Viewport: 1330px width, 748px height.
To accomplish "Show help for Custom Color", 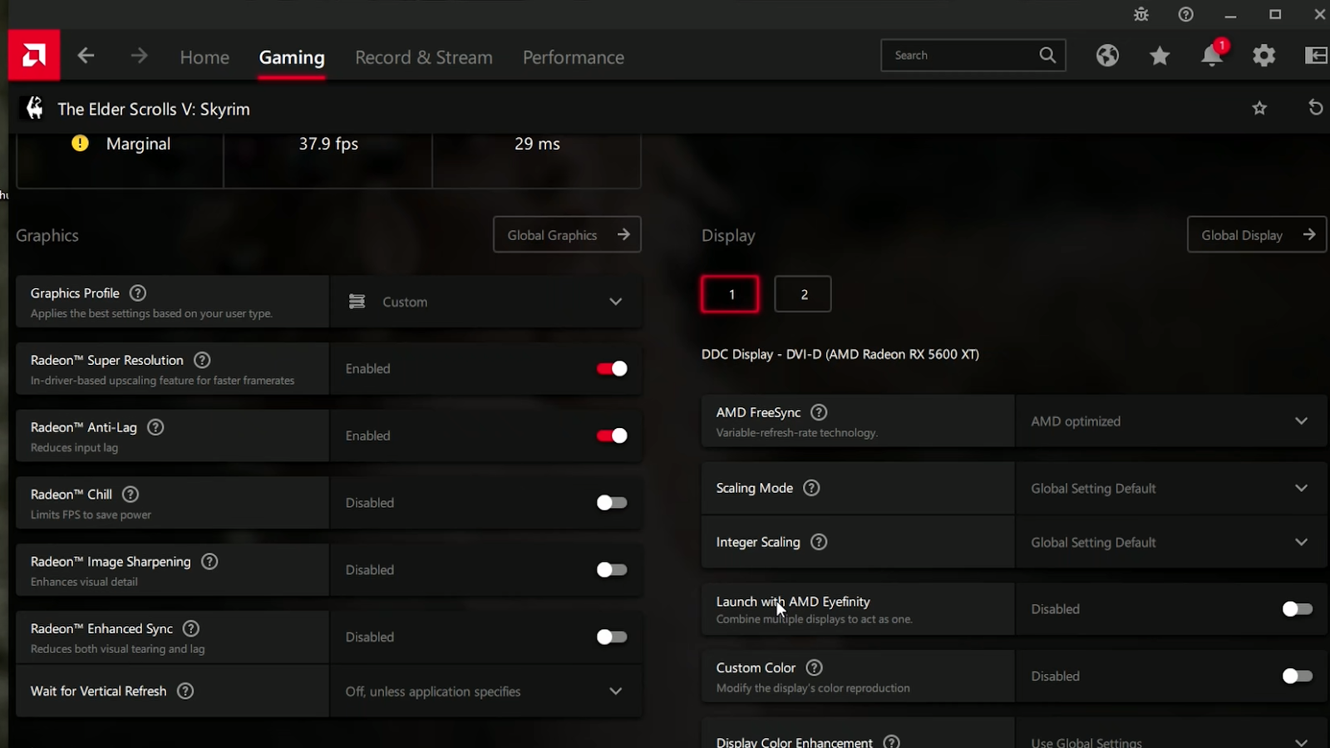I will 815,667.
